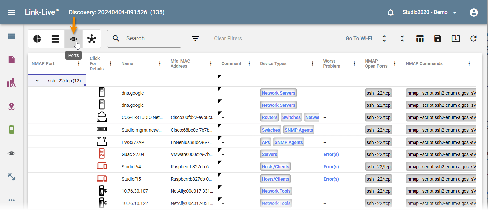
Task: Open NMAP Port column menu
Action: pyautogui.click(x=79, y=63)
